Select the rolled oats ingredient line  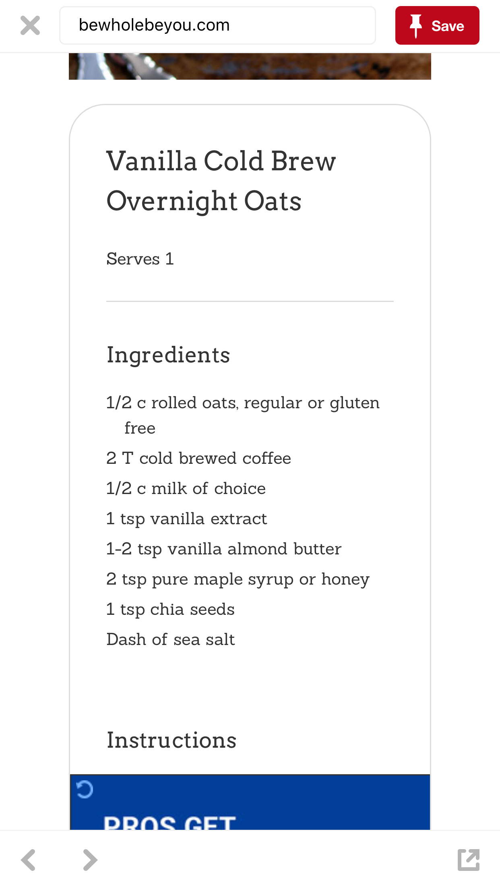pos(243,415)
